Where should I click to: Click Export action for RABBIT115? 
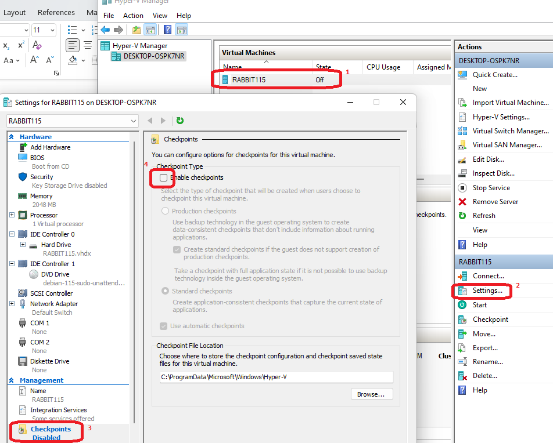(485, 348)
